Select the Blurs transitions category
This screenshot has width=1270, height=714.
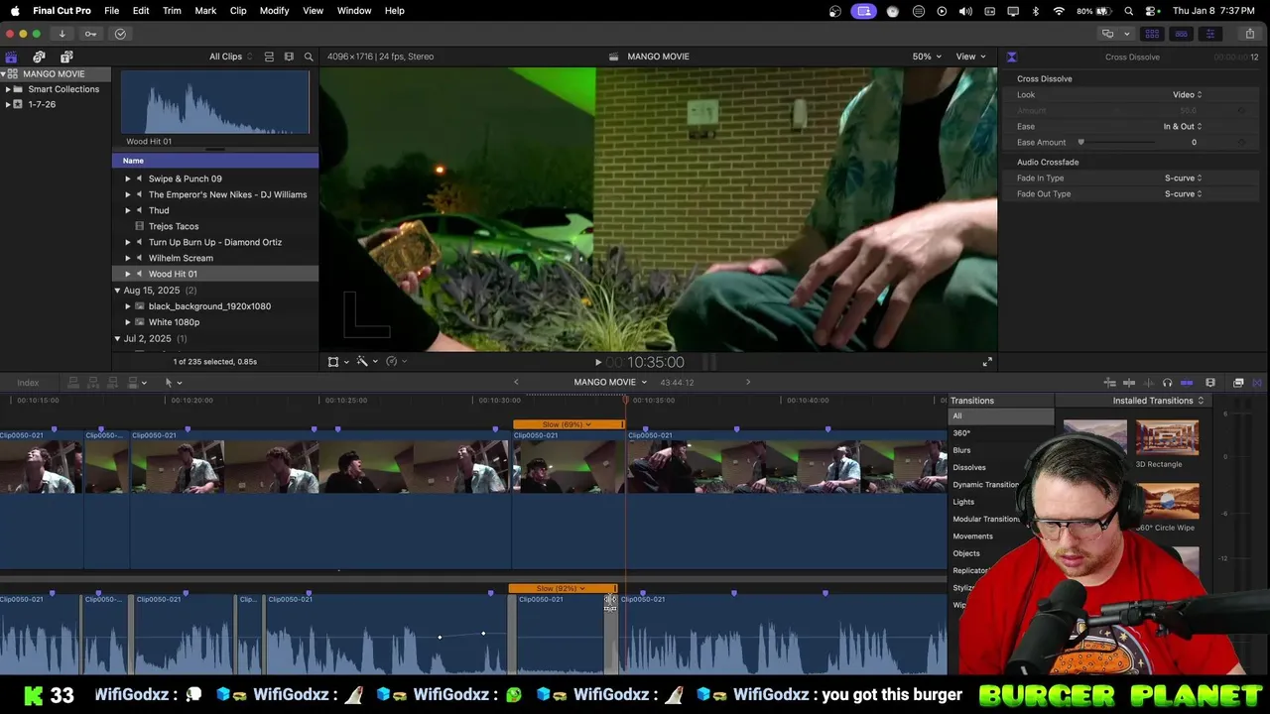961,450
